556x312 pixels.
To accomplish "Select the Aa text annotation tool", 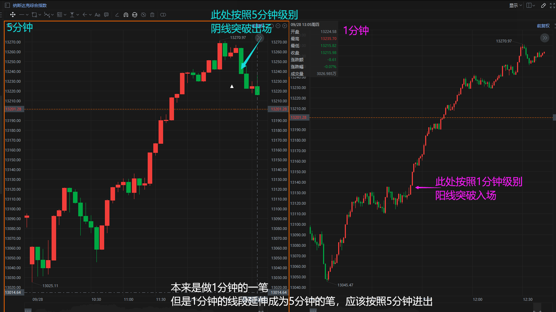I will point(98,15).
